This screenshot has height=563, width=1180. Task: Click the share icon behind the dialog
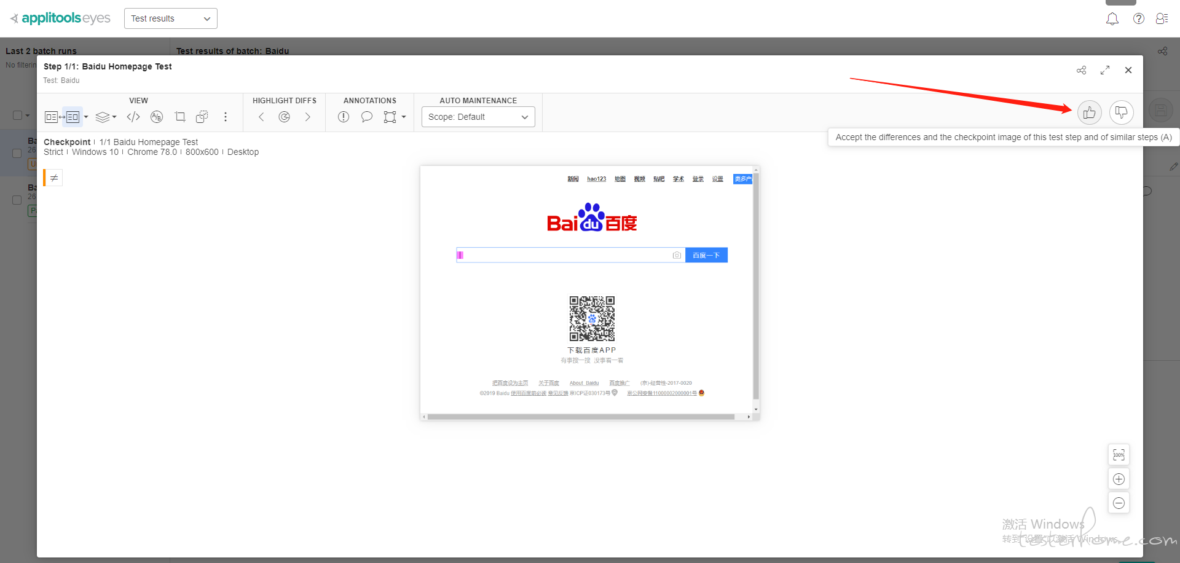(x=1163, y=51)
